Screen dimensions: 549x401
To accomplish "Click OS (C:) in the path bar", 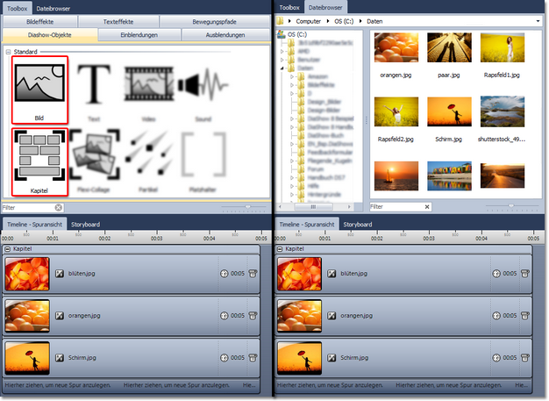I will [344, 21].
